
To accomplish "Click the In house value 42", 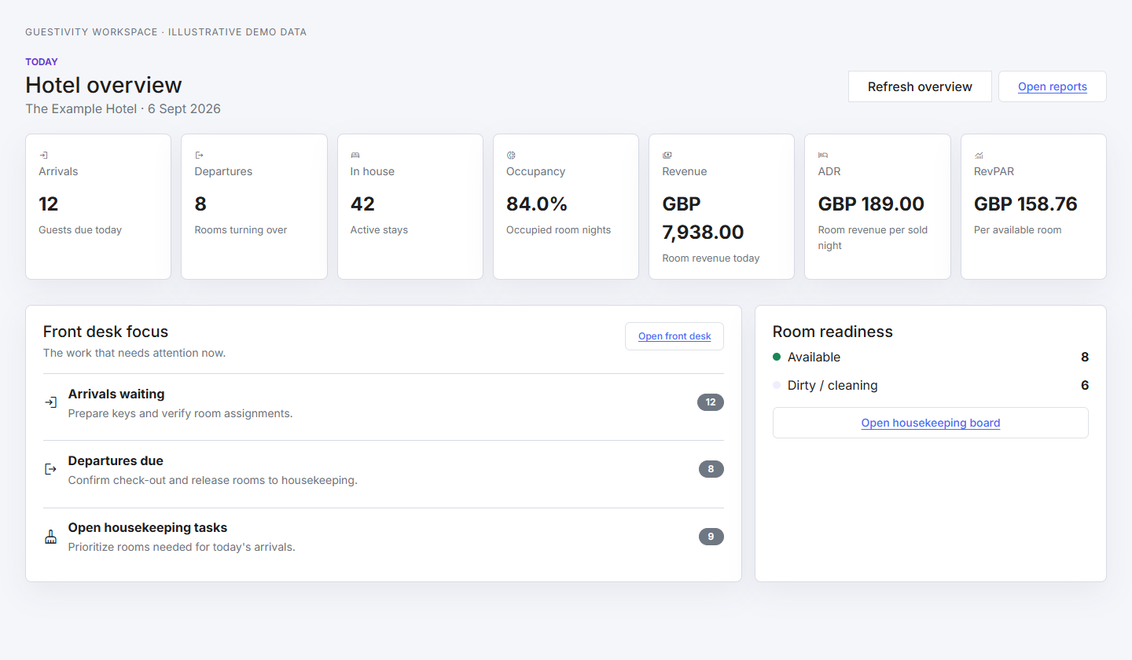I will (x=362, y=204).
